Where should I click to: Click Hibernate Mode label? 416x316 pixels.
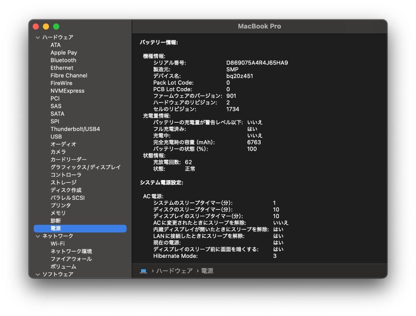click(x=175, y=256)
